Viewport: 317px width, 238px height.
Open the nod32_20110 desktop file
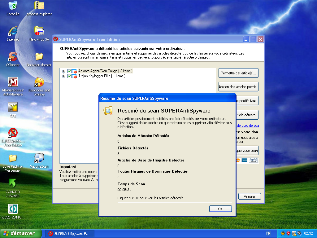coord(13,209)
